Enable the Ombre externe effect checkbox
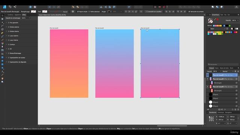The height and width of the screenshot is (135, 240). click(x=9, y=27)
